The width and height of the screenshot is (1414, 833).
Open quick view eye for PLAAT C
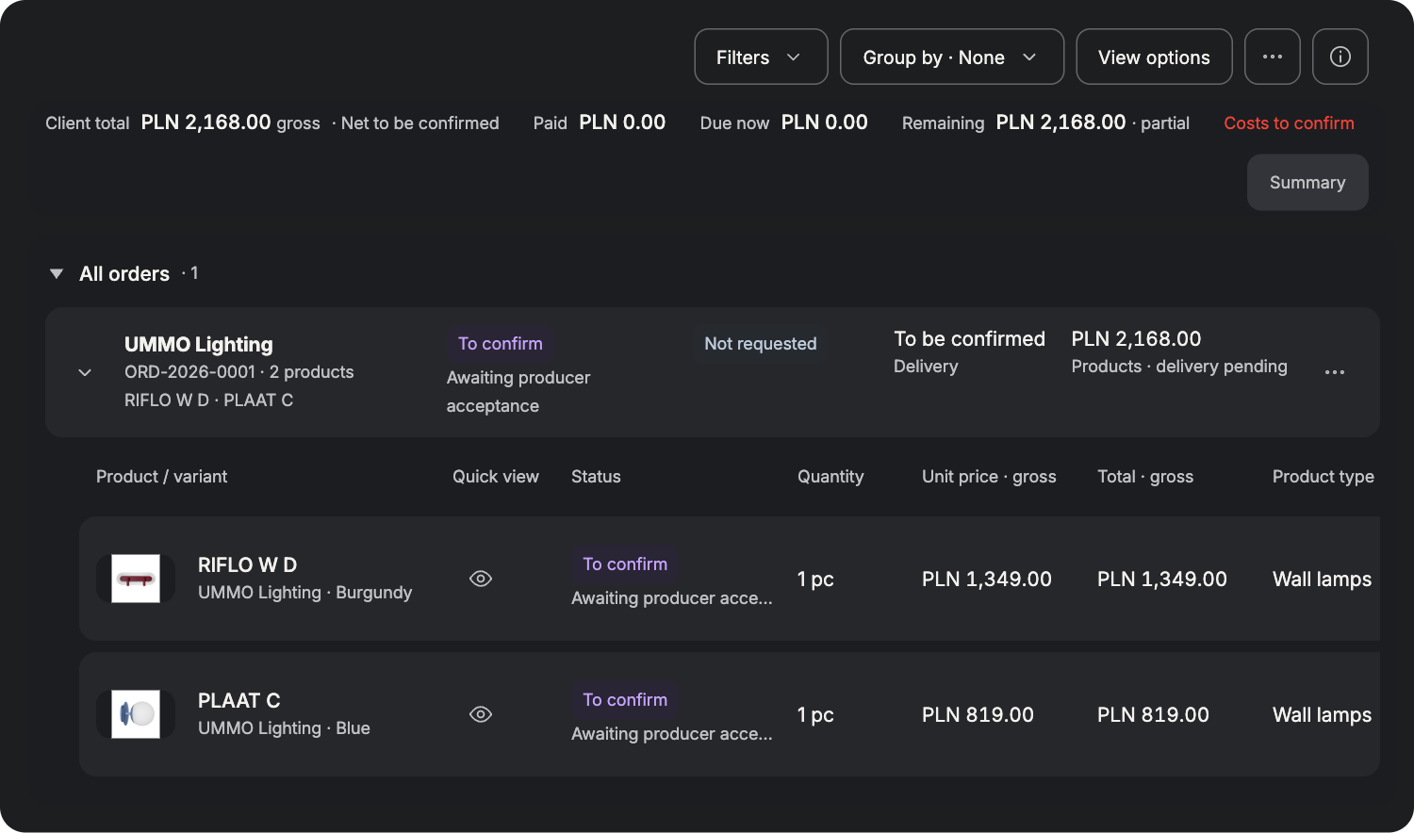(x=481, y=714)
